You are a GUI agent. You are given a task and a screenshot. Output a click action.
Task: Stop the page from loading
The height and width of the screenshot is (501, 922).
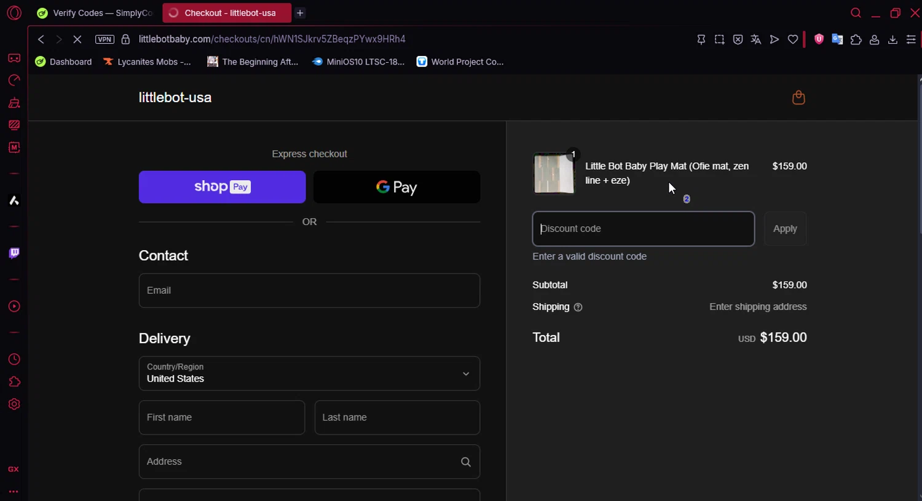click(77, 39)
